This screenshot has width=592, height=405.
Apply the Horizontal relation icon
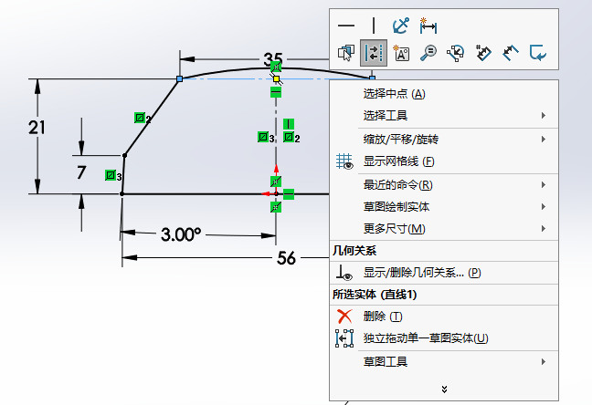click(345, 26)
